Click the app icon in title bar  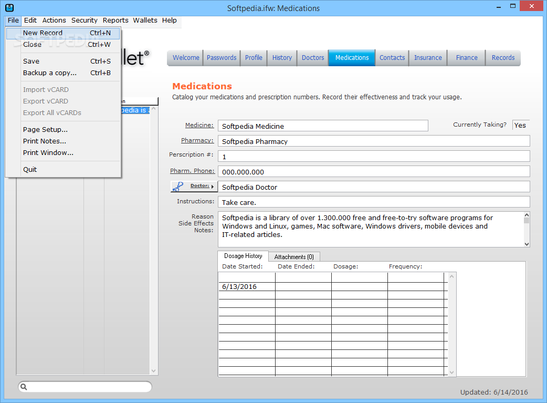(9, 7)
